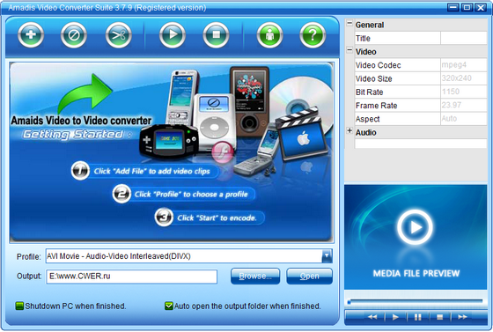493x332 pixels.
Task: Collapse the Video property group
Action: [350, 50]
